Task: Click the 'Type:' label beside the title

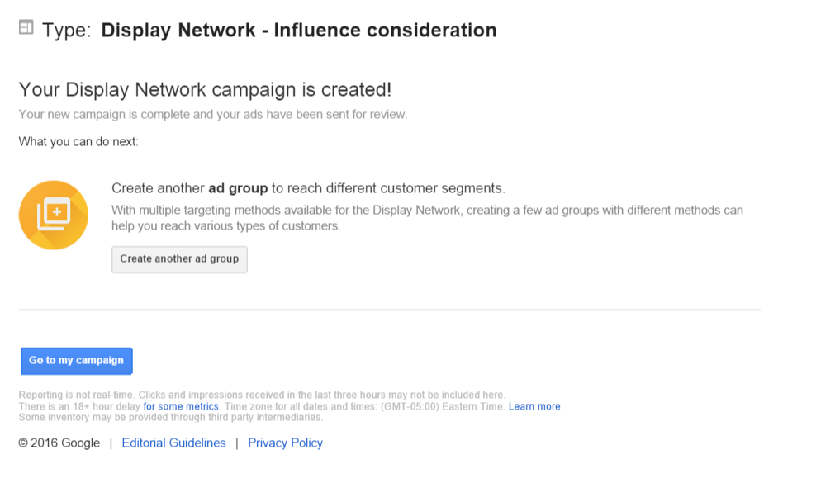Action: tap(67, 31)
